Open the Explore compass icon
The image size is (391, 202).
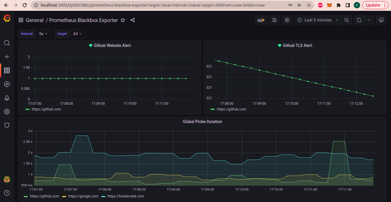[x=7, y=84]
